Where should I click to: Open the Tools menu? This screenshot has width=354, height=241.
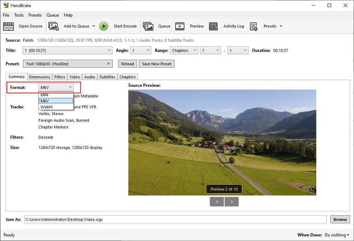[19, 15]
